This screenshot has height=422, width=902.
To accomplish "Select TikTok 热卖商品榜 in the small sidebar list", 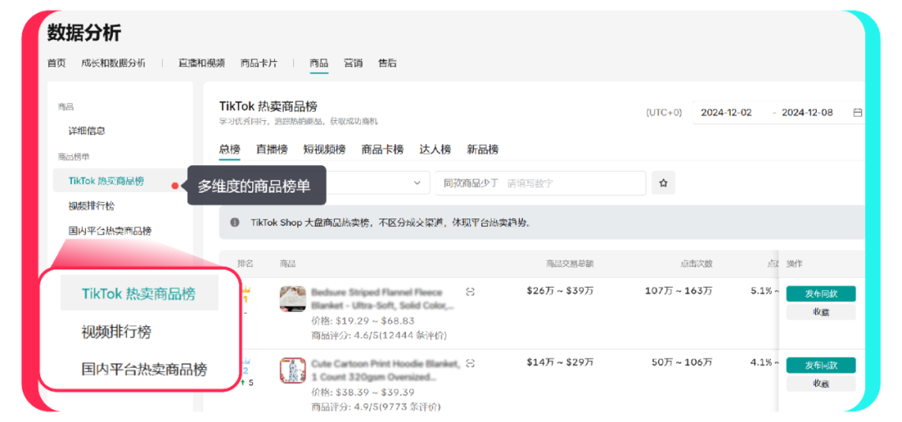I will click(x=106, y=181).
